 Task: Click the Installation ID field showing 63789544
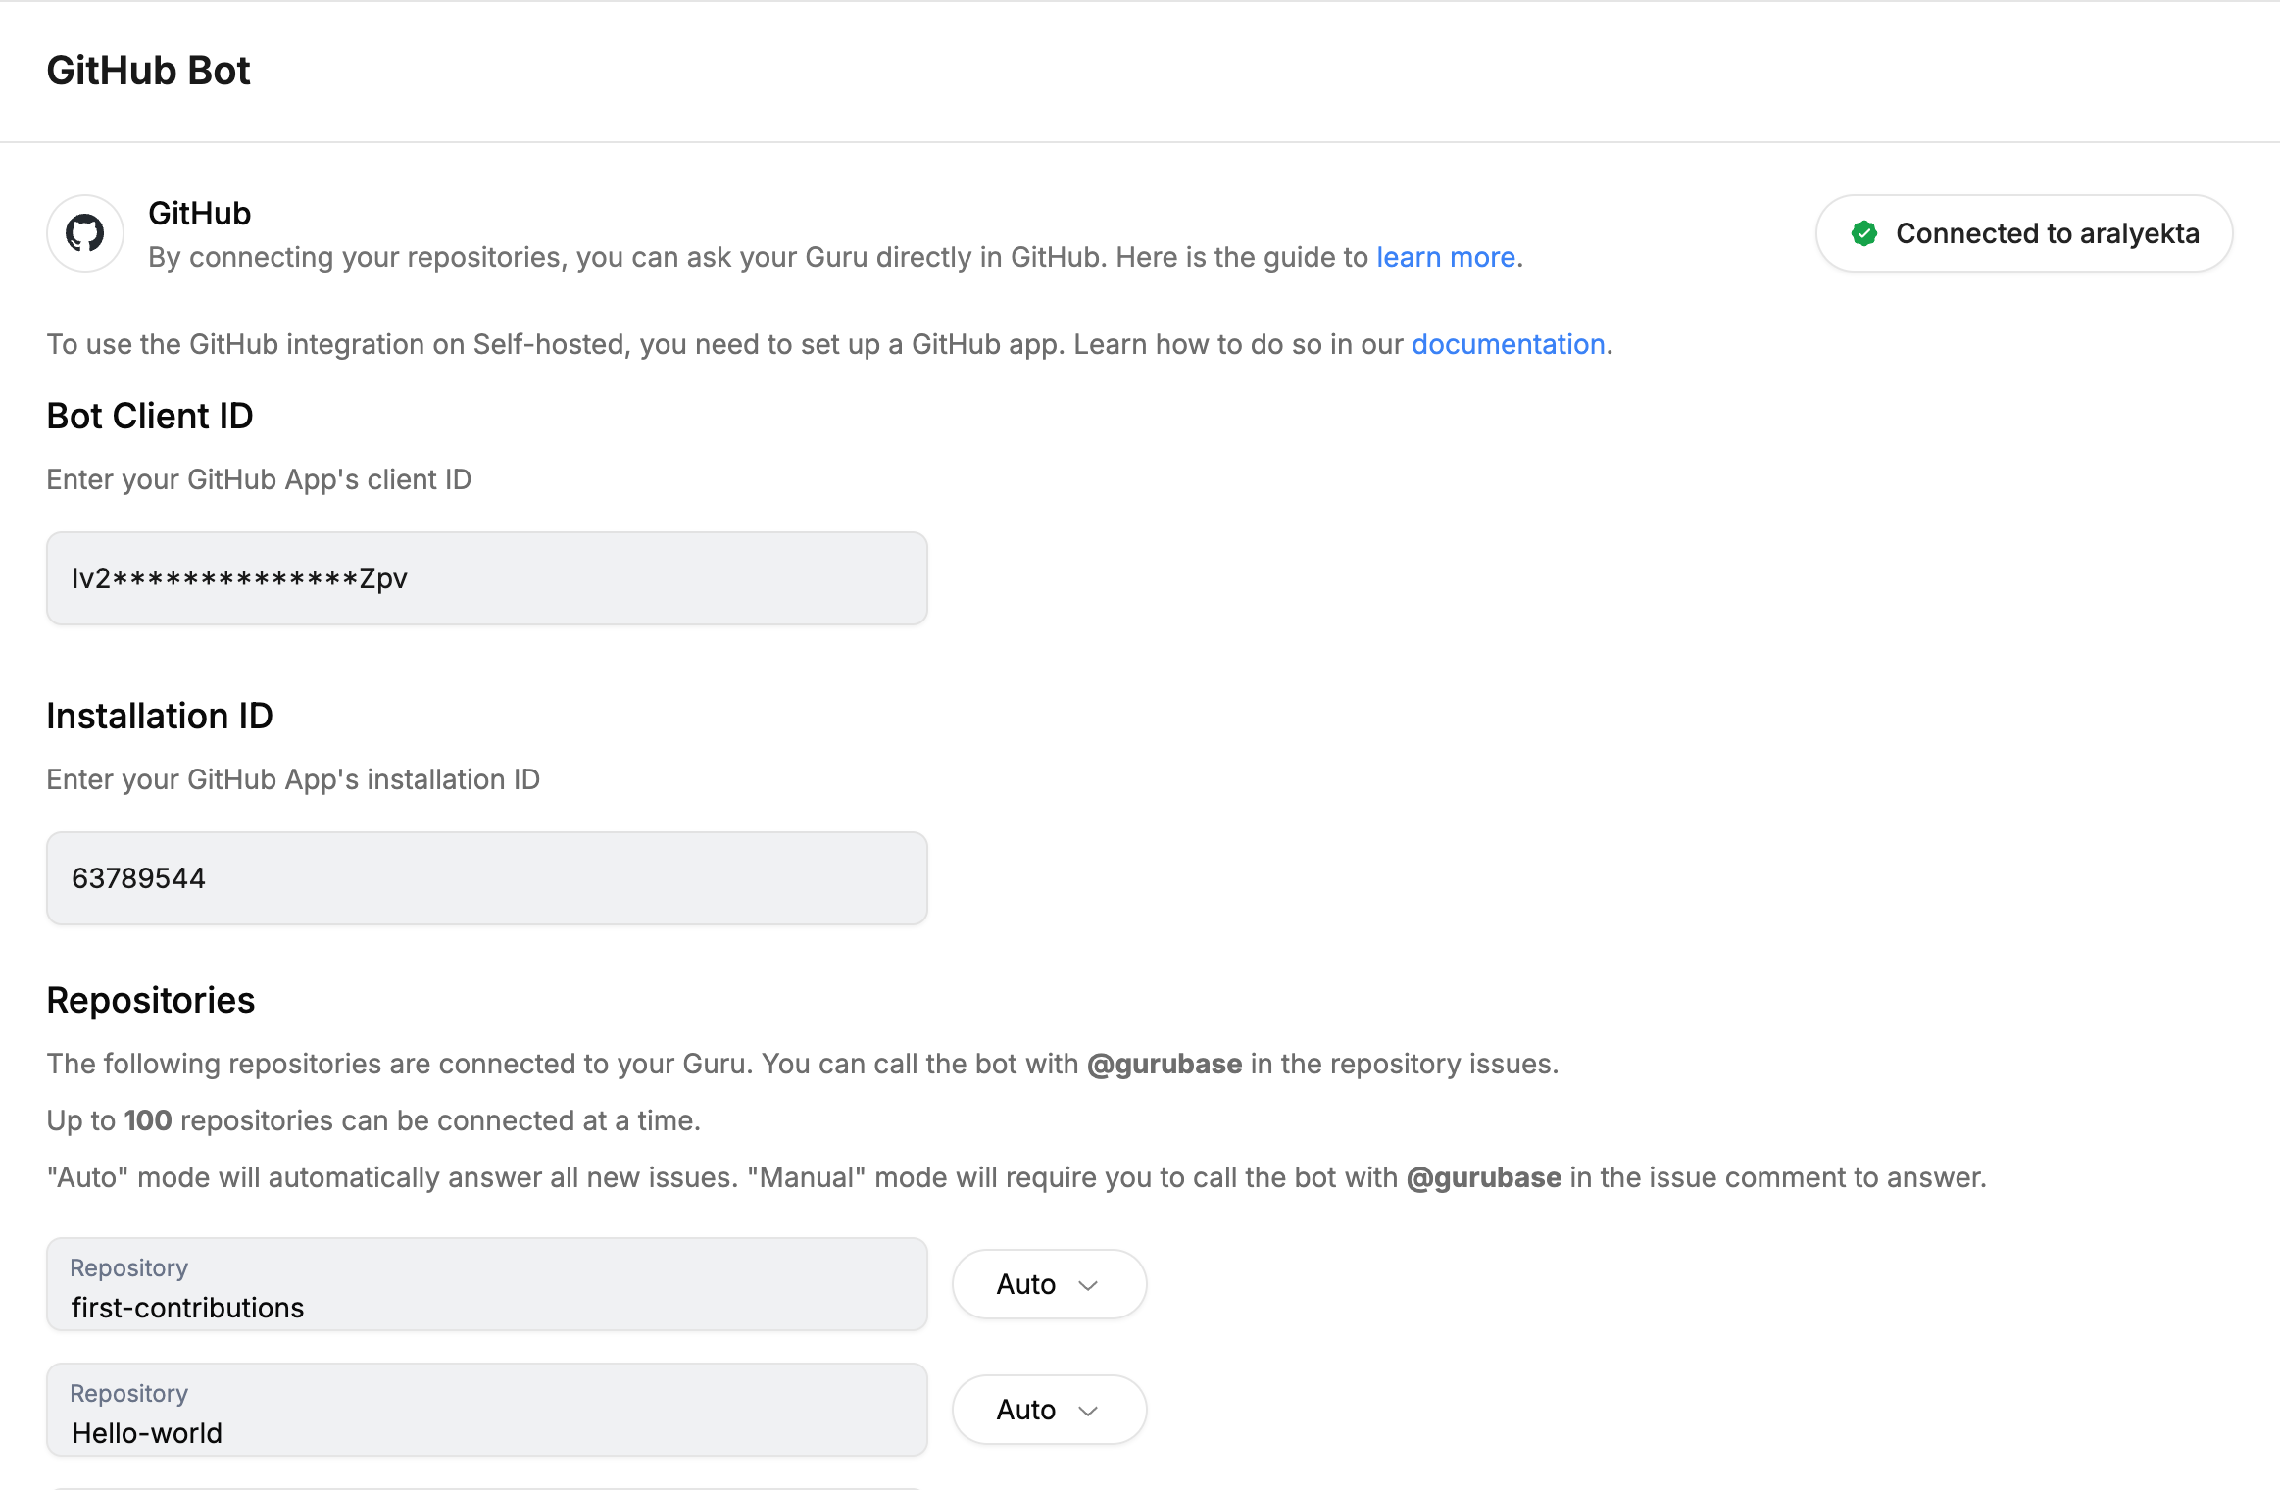[x=486, y=878]
